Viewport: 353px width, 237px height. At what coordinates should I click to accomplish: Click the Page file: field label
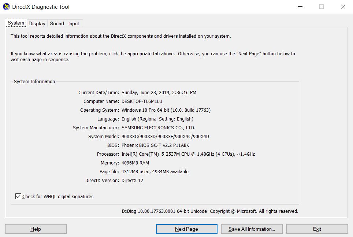point(109,172)
